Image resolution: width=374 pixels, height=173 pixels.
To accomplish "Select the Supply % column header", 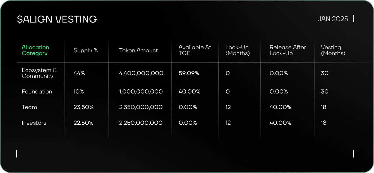I will [x=86, y=50].
